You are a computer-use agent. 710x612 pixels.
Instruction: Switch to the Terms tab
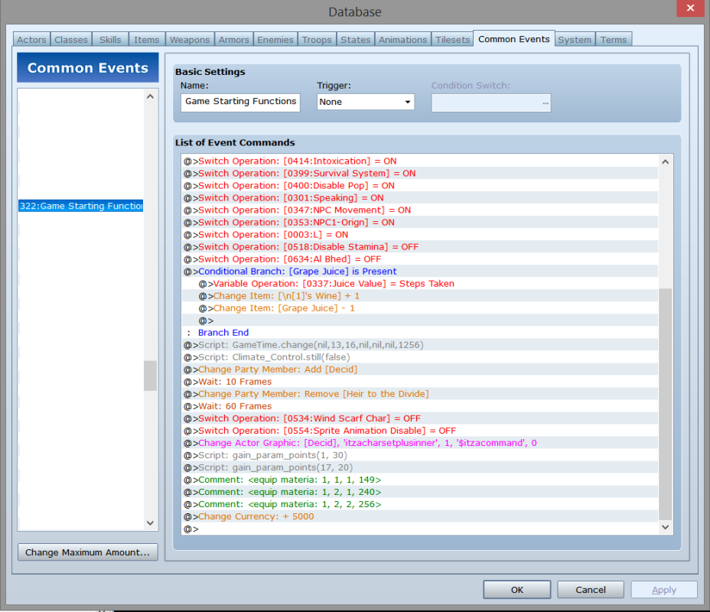(x=614, y=39)
